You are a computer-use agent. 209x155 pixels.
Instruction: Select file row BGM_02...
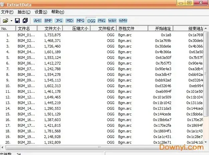[101, 41]
